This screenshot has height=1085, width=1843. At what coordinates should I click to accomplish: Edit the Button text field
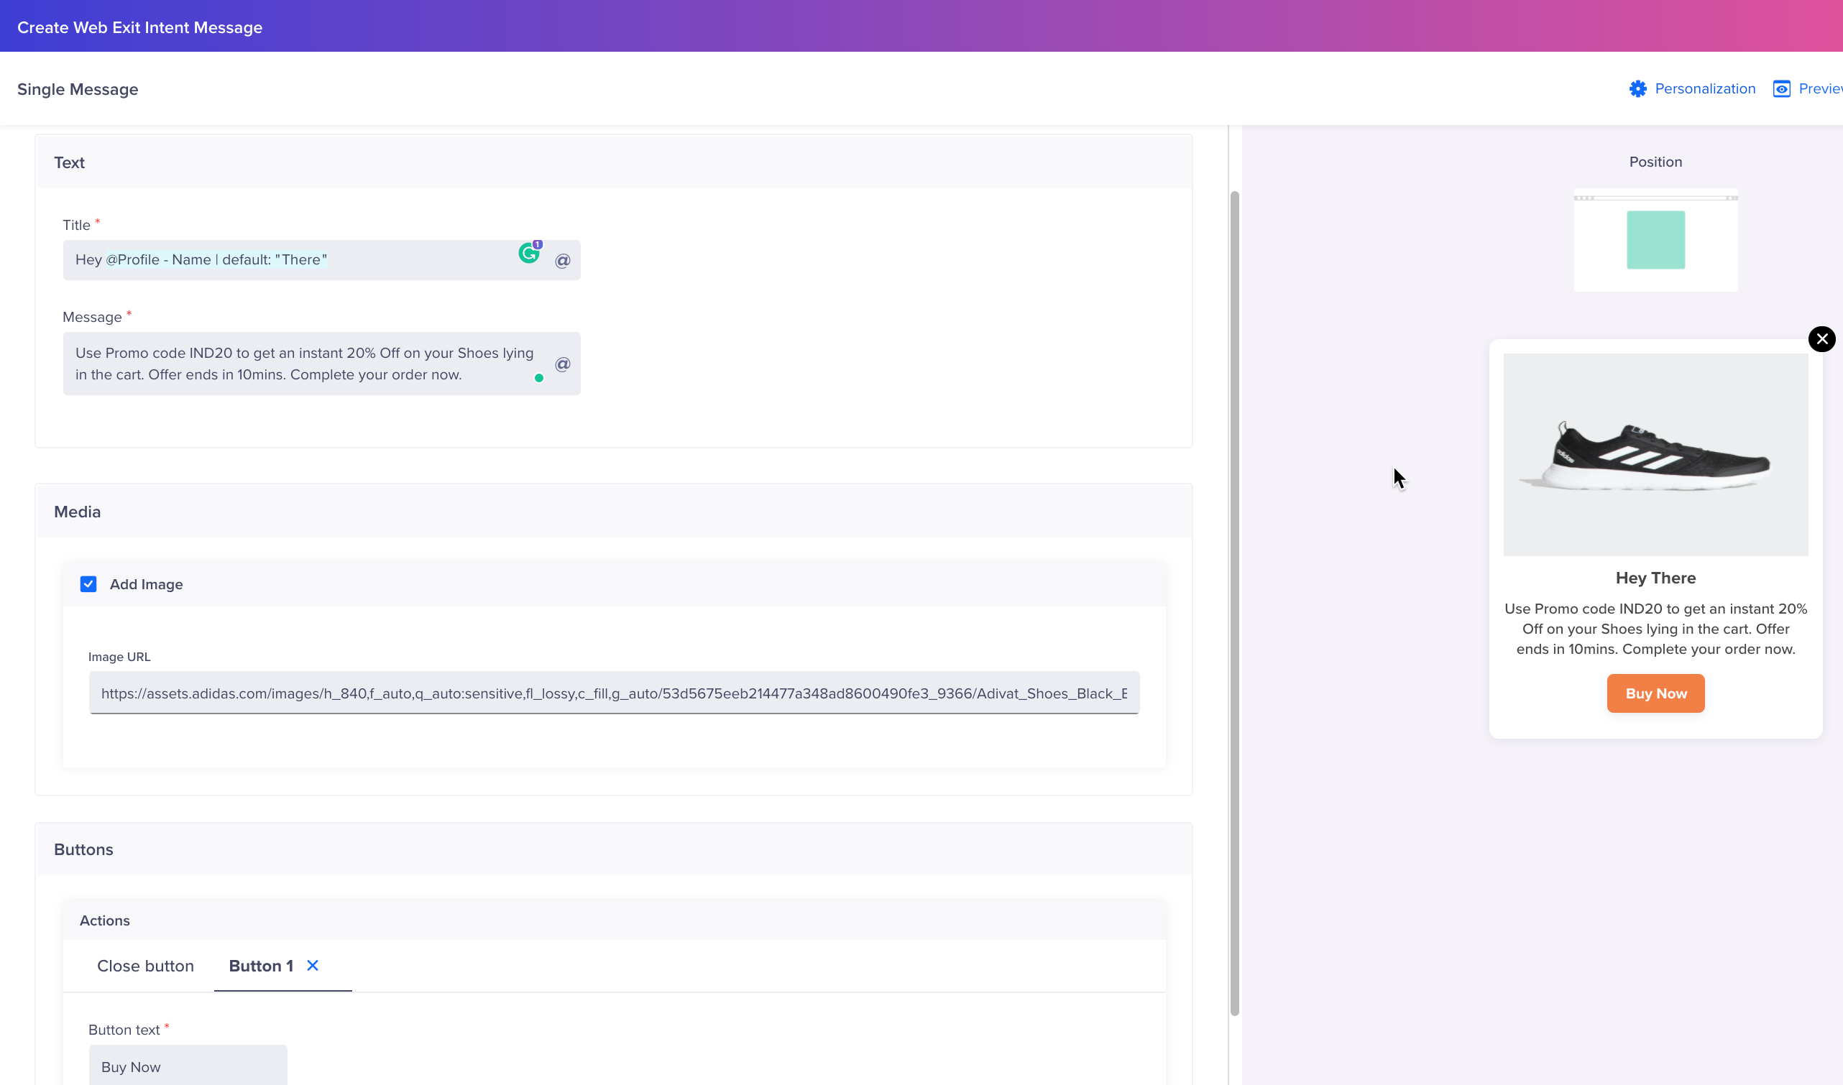pos(187,1066)
